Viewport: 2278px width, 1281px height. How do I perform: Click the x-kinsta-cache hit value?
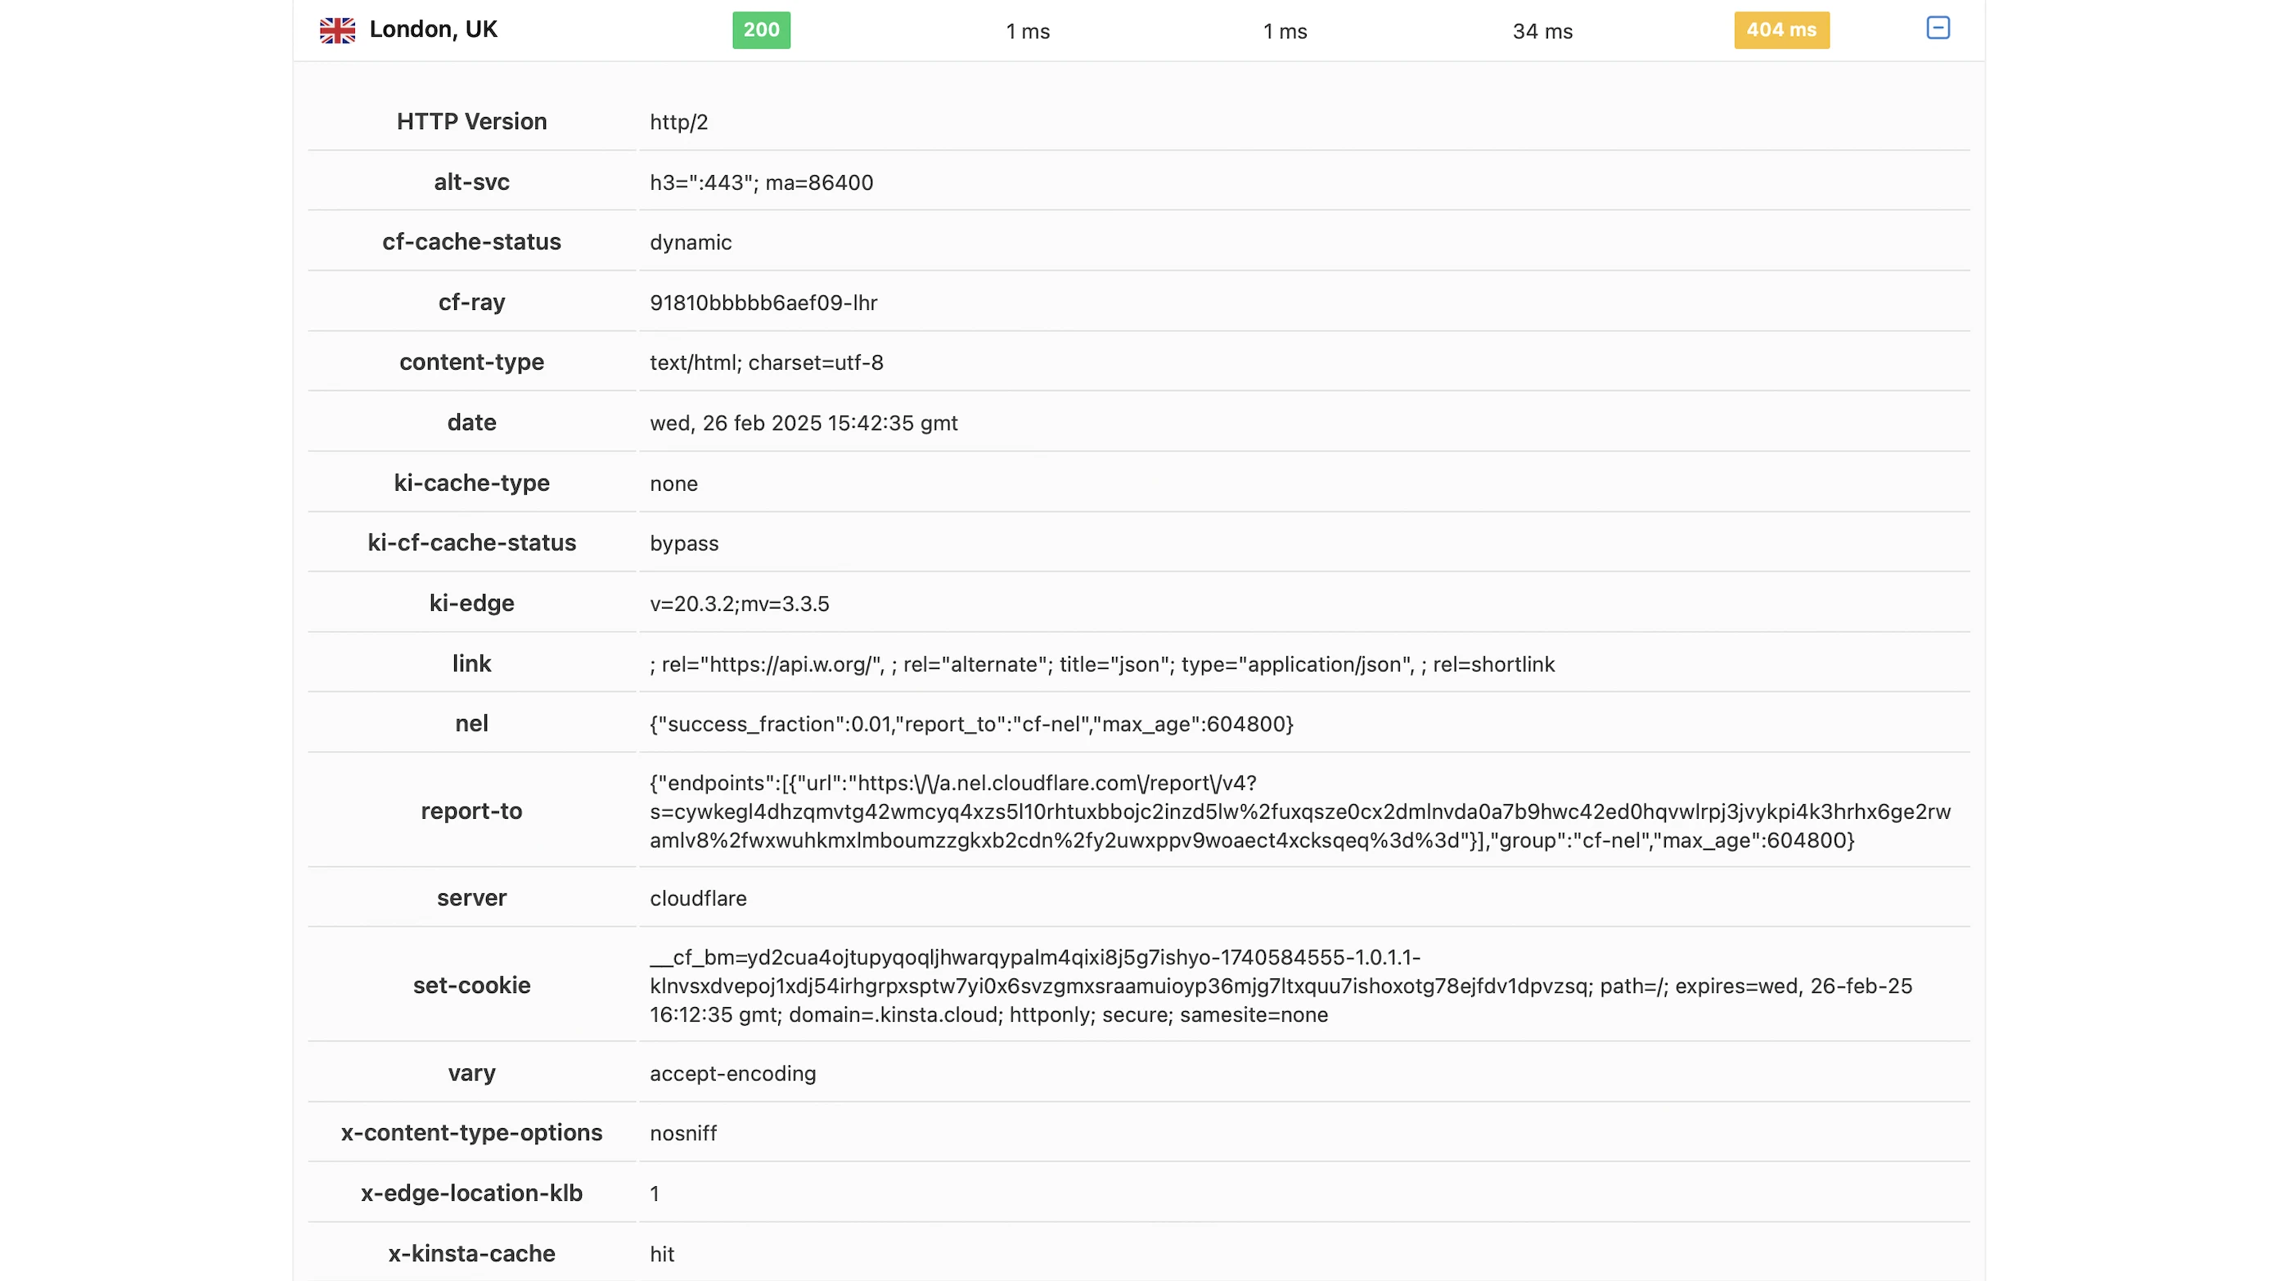(661, 1253)
